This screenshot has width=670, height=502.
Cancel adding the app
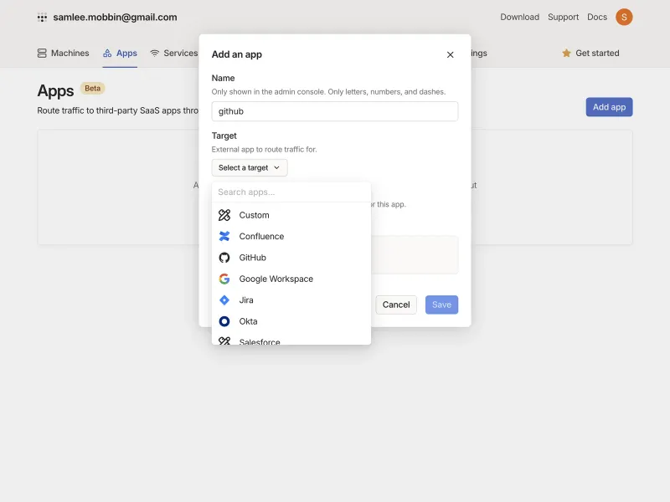tap(396, 305)
